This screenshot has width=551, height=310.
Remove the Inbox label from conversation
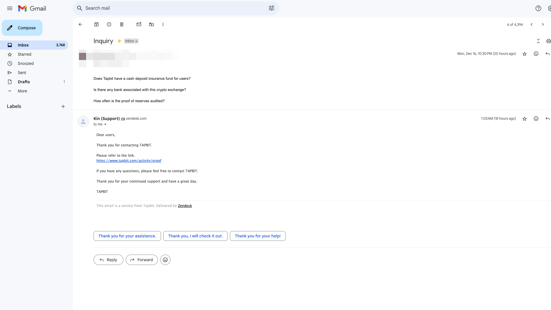[136, 41]
